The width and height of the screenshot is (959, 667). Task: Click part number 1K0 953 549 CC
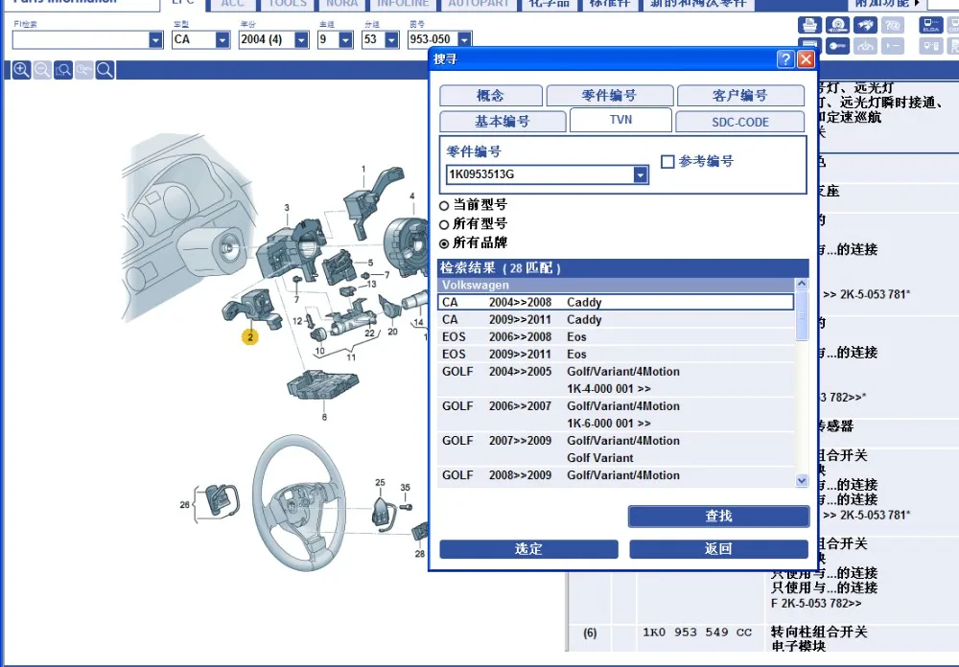(696, 632)
